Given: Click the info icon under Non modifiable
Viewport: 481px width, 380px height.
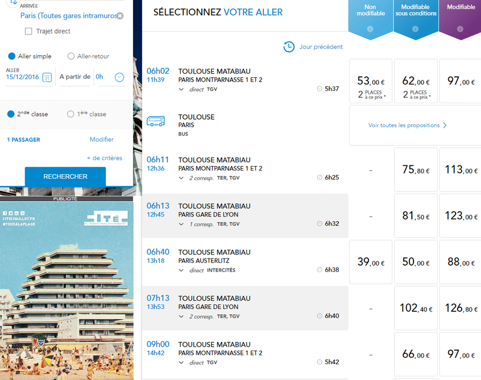Looking at the screenshot, I should tap(371, 29).
